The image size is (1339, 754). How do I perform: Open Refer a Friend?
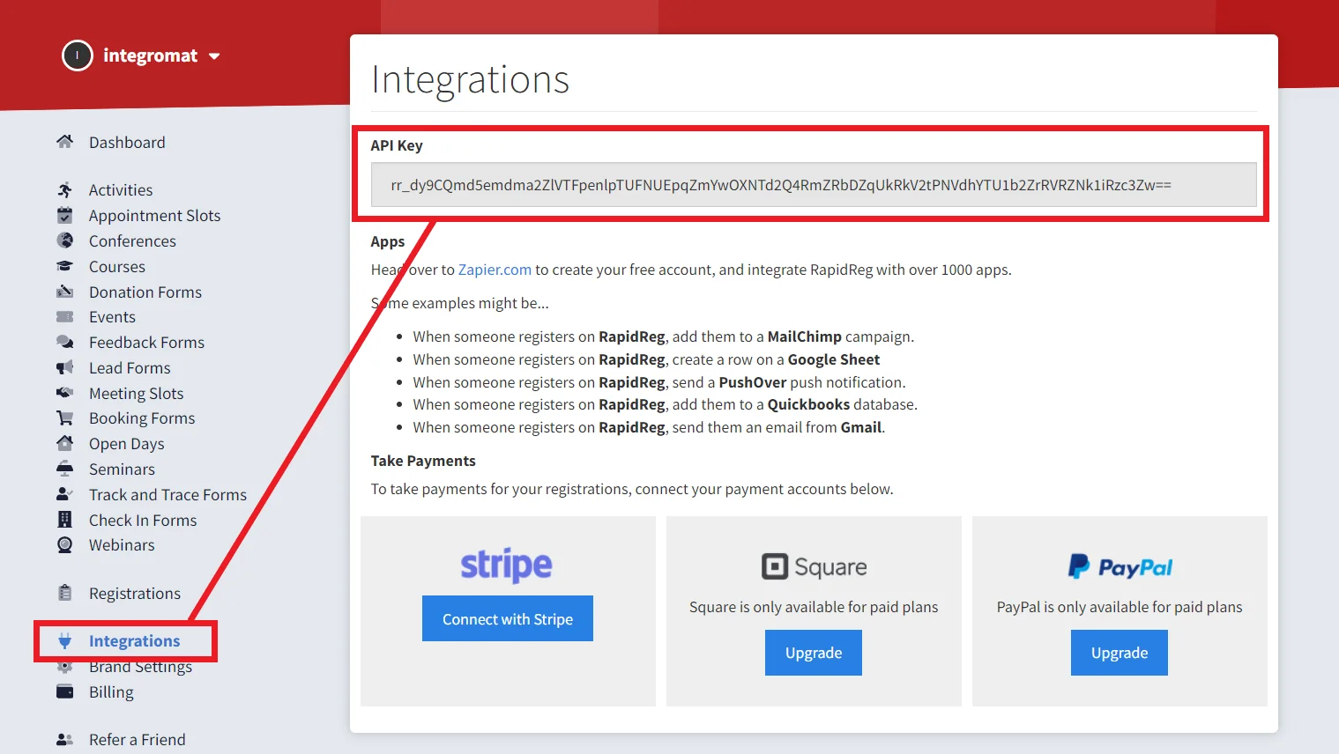tap(138, 740)
